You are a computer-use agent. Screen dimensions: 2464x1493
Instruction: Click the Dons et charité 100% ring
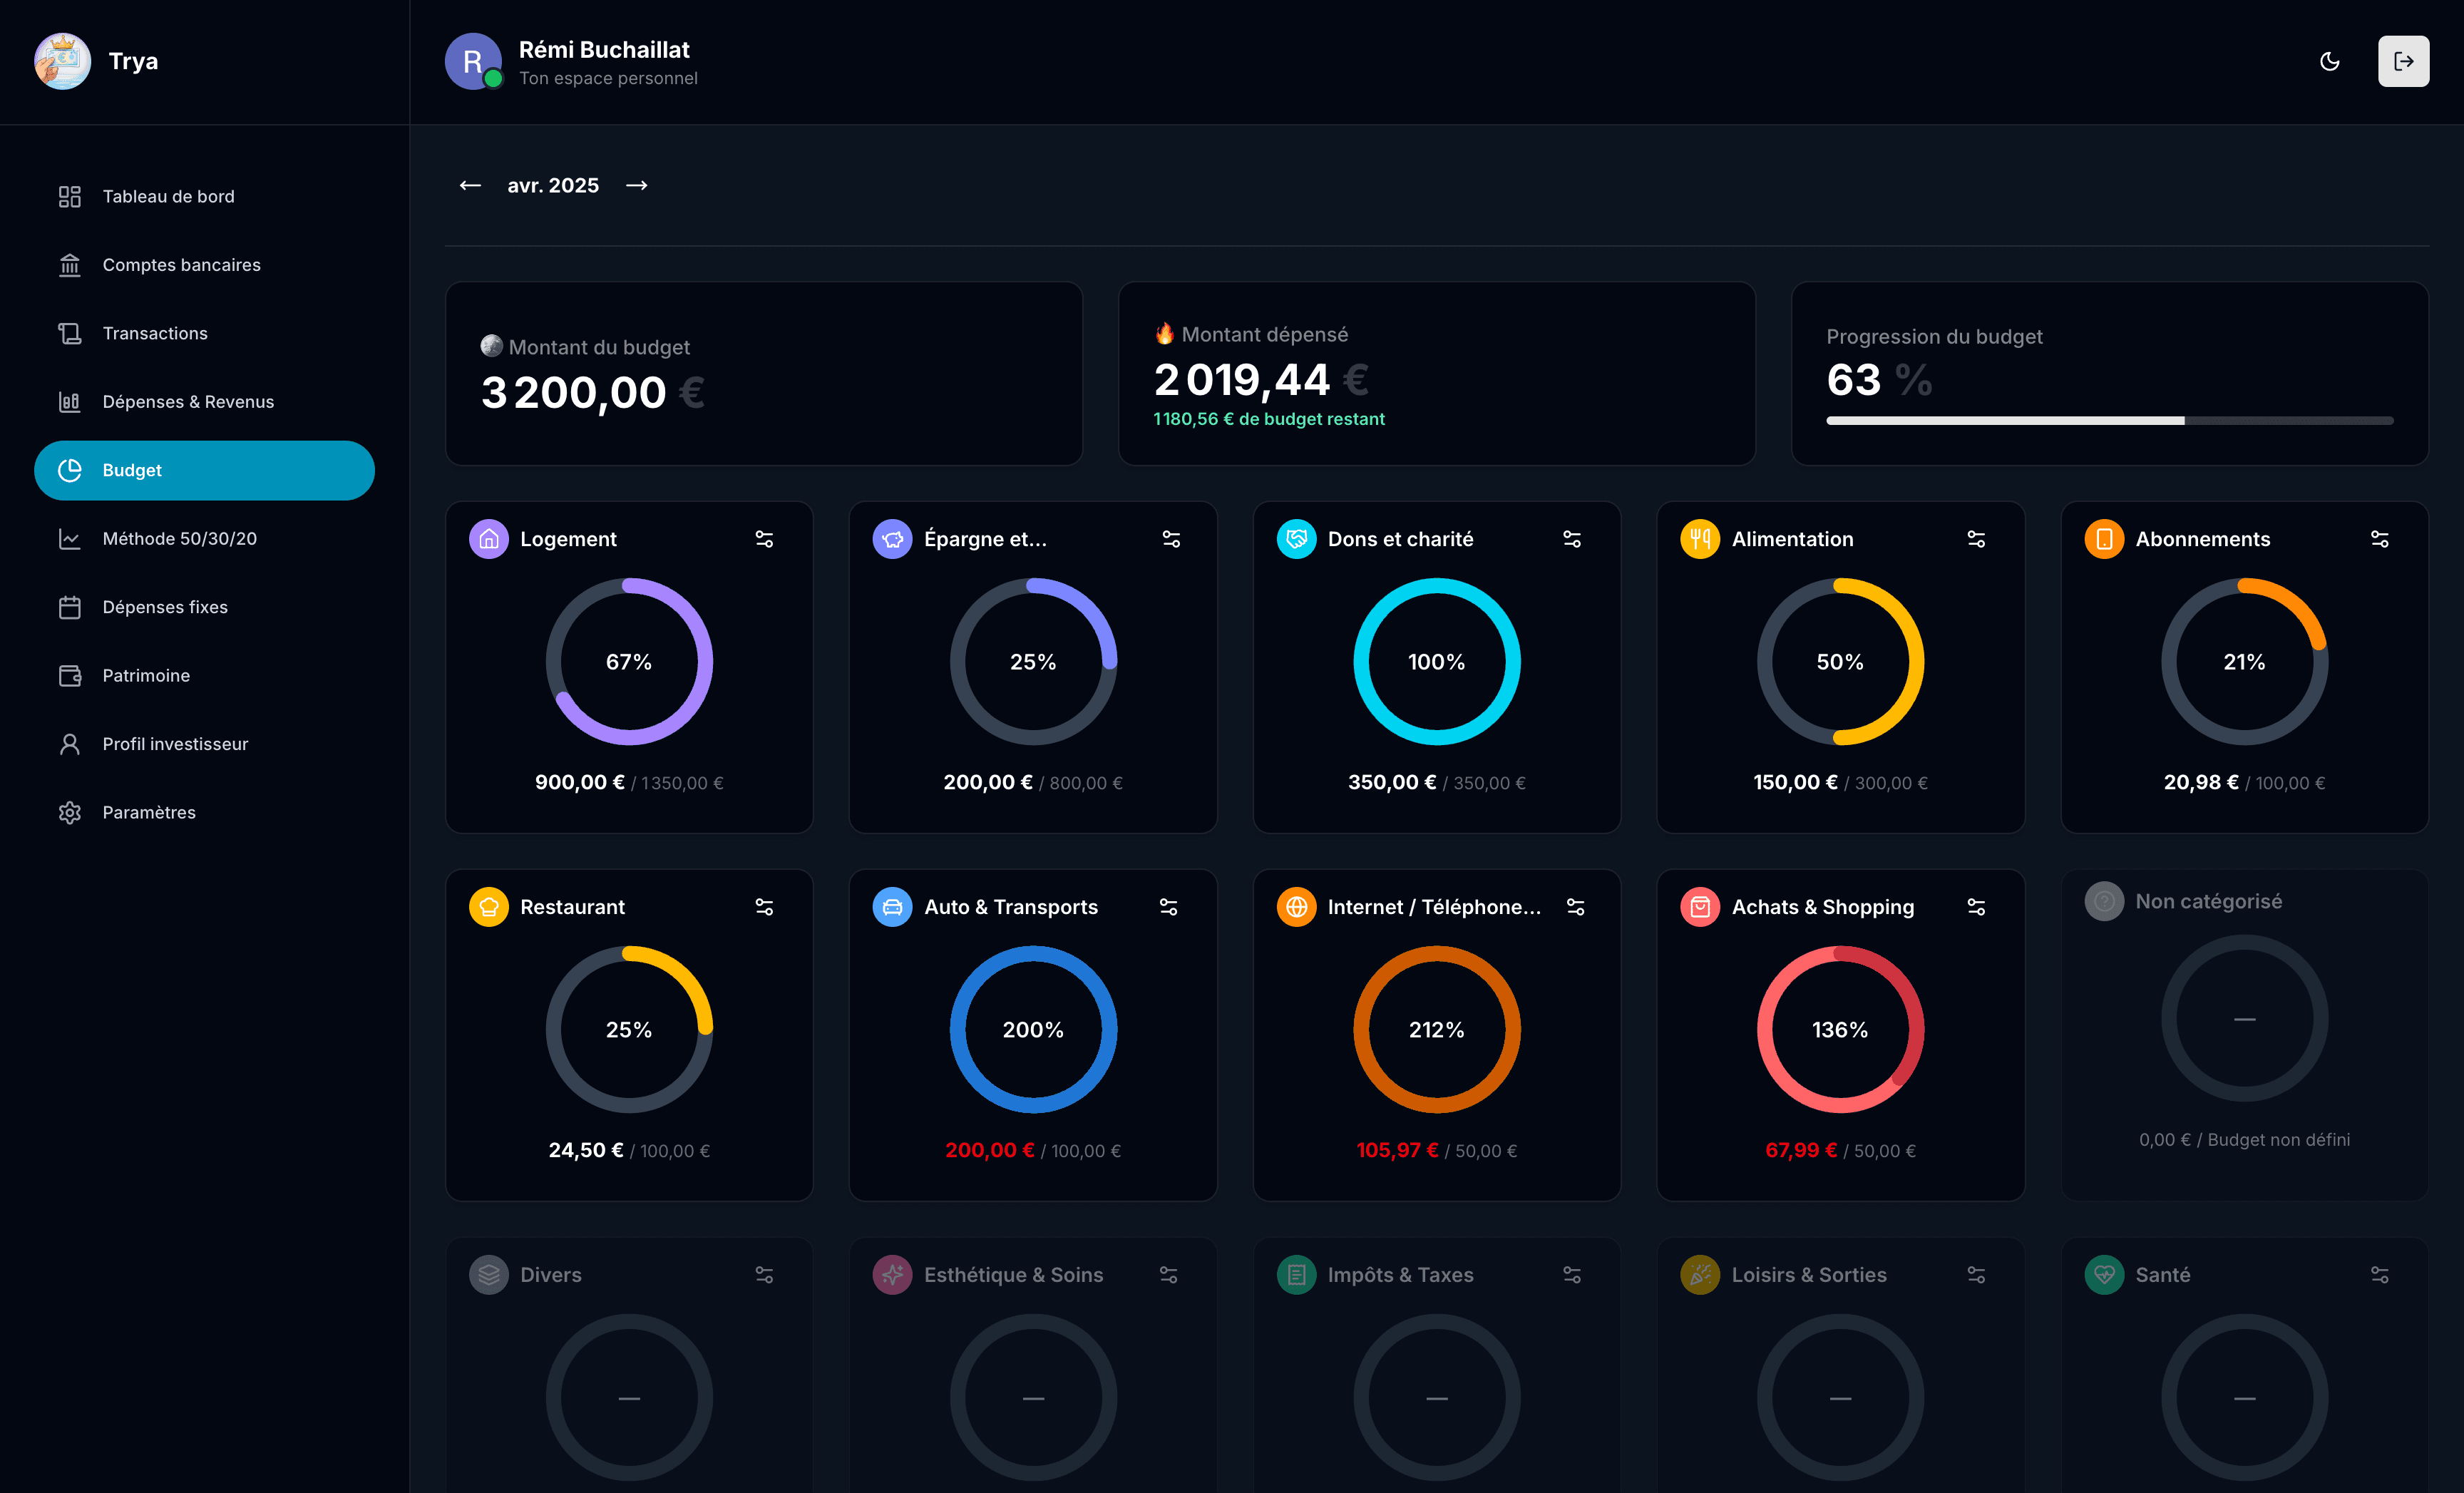point(1437,661)
